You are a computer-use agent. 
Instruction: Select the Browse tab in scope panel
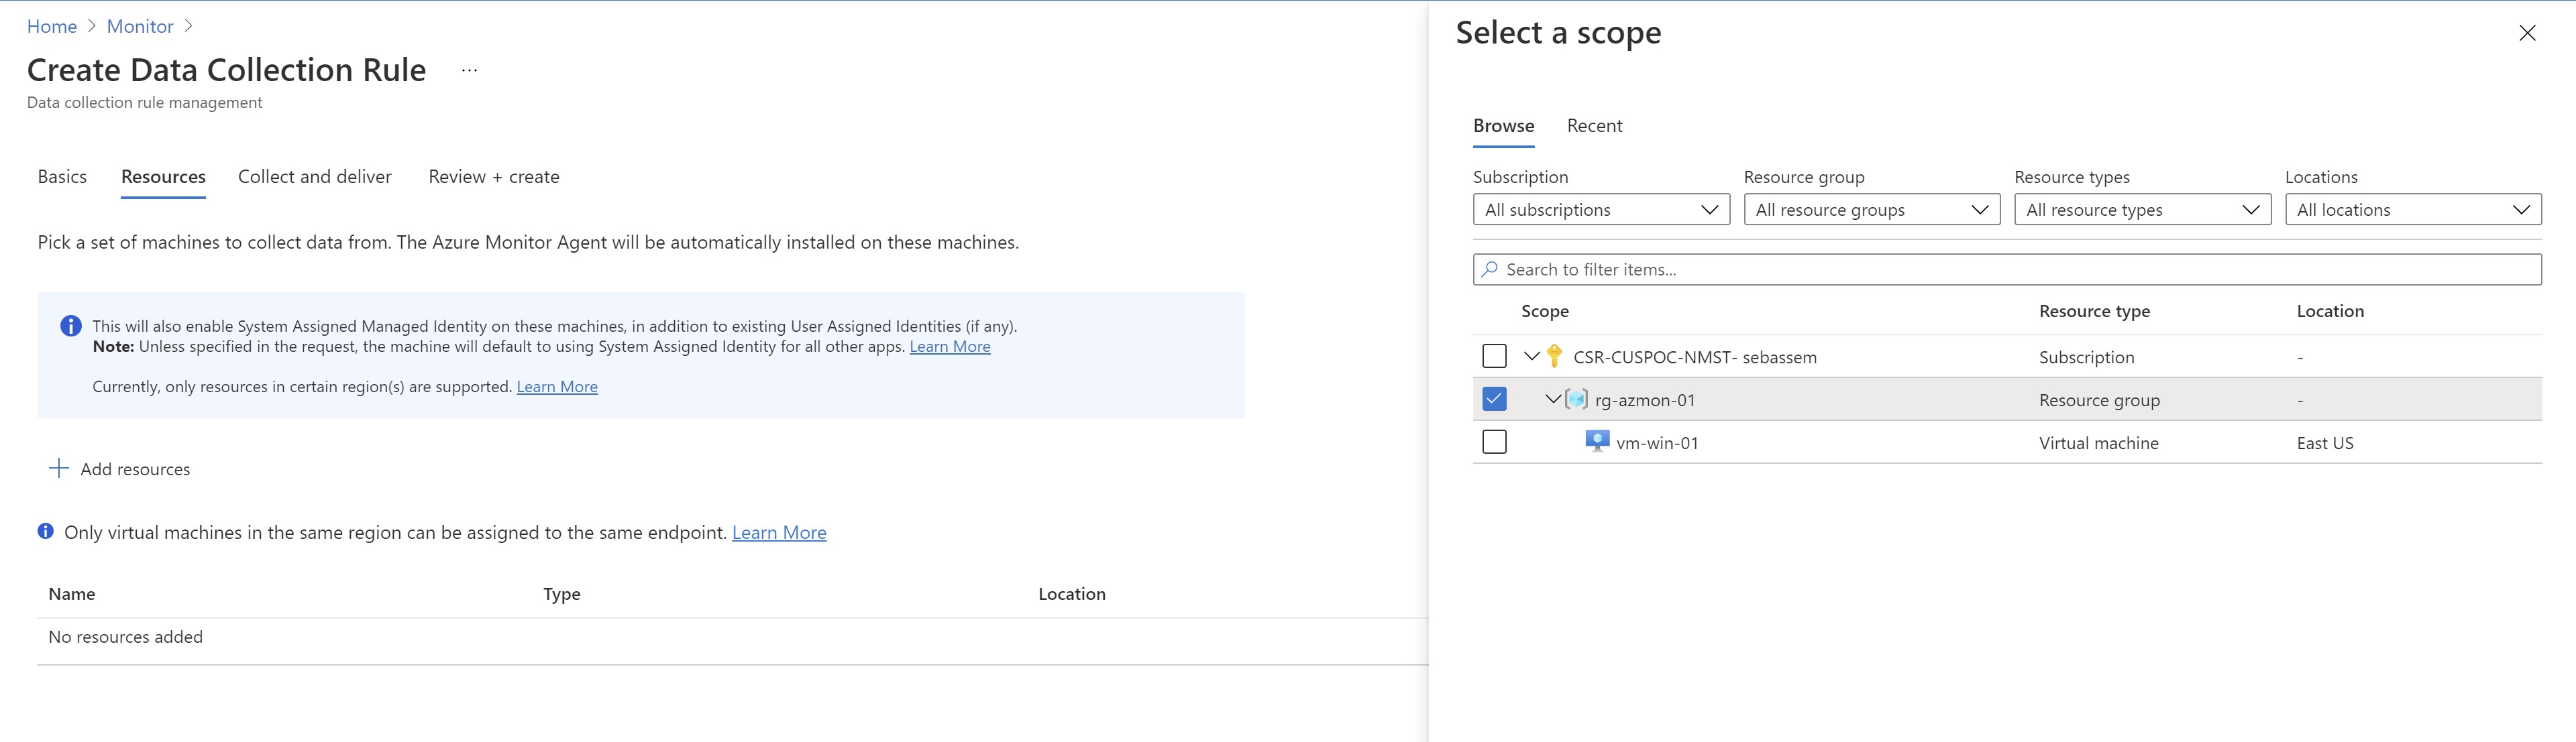click(1503, 126)
